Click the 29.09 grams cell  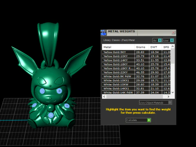coord(142,80)
